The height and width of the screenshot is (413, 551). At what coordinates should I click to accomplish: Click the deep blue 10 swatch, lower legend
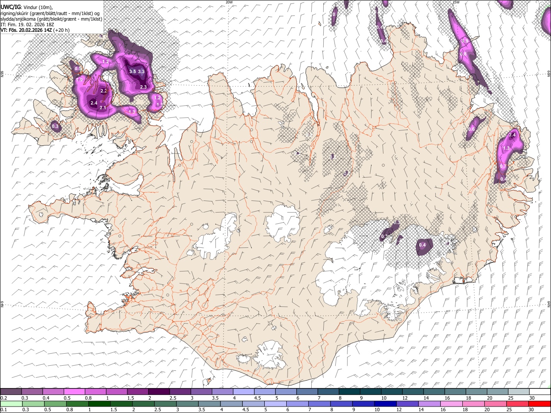[385, 404]
